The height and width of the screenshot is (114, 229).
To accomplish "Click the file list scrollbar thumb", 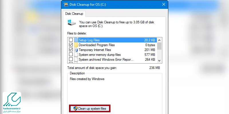I will 159,46.
